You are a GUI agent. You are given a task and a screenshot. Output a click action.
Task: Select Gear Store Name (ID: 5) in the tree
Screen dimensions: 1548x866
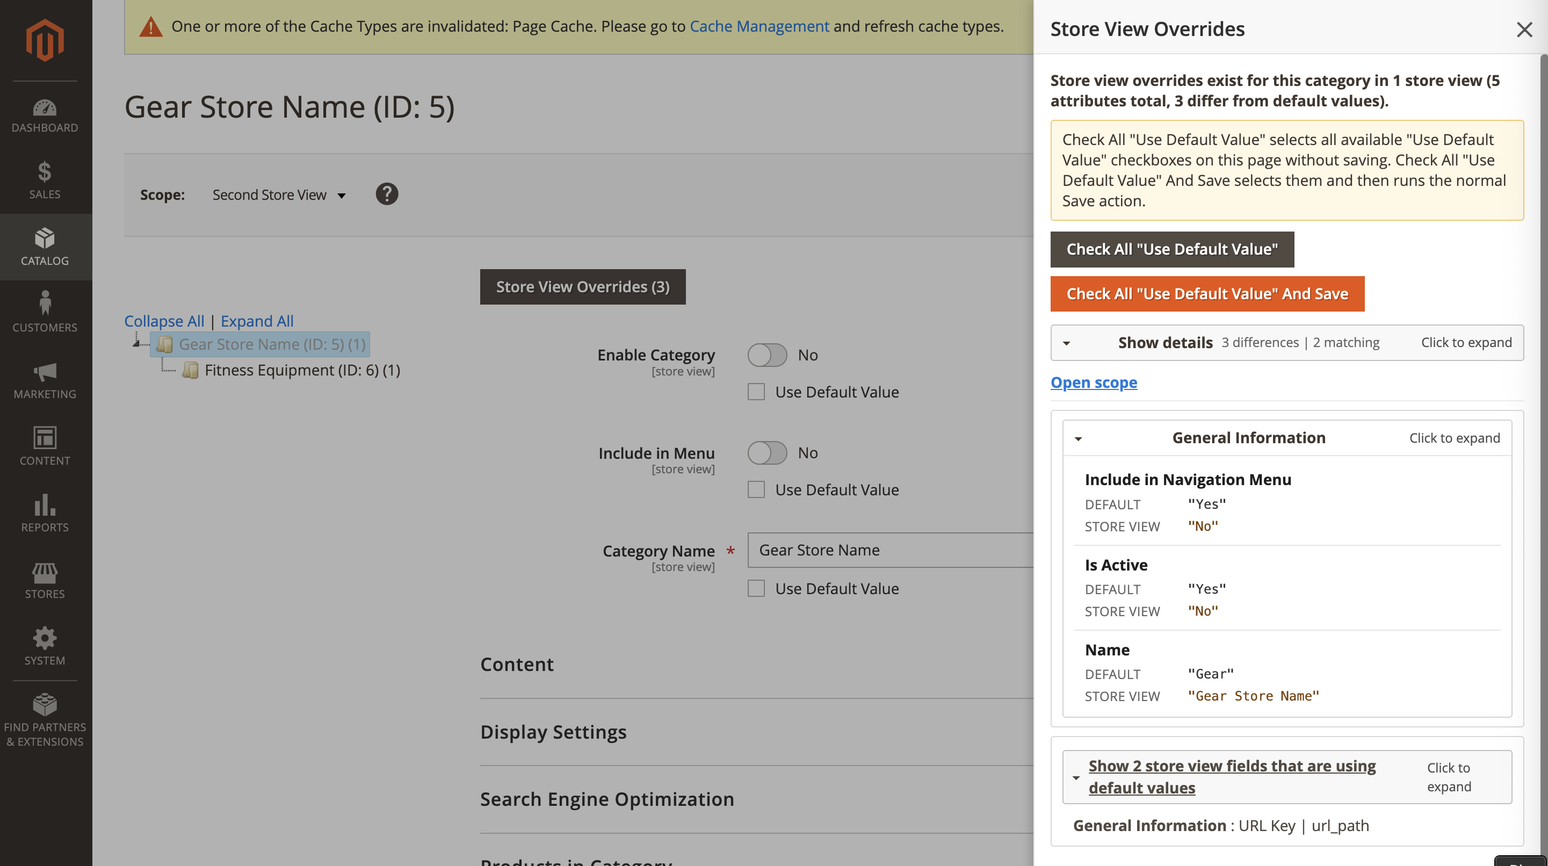272,344
